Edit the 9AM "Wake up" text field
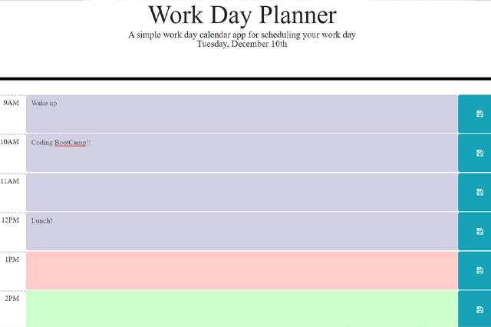The height and width of the screenshot is (327, 491). tap(242, 114)
